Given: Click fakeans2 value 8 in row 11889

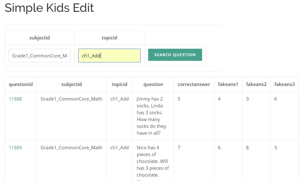Looking at the screenshot, I should point(247,148).
